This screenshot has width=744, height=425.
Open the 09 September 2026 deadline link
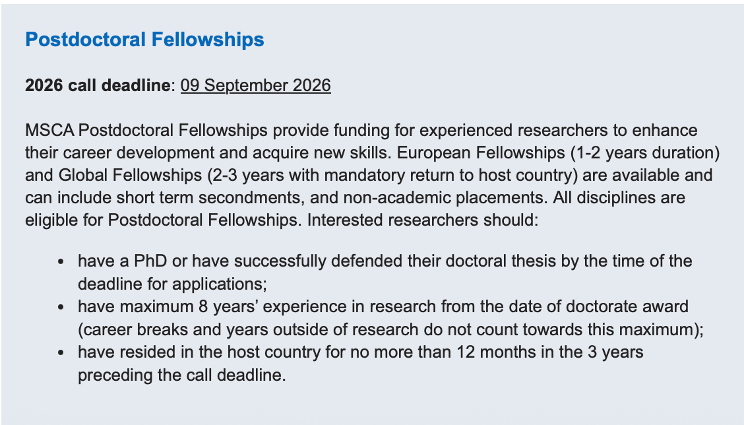coord(255,86)
